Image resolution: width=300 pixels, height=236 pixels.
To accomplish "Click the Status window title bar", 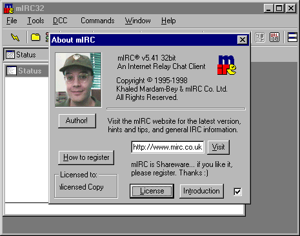I will pos(27,71).
